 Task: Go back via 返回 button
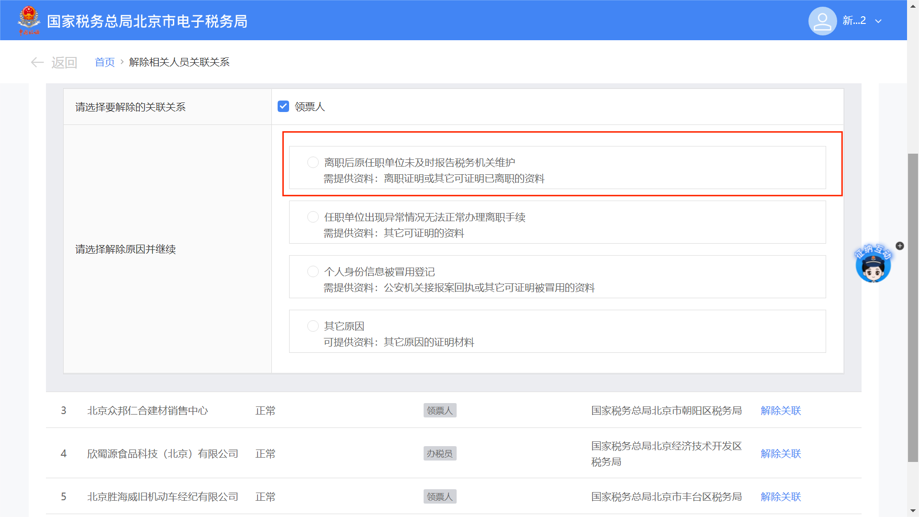pos(64,62)
